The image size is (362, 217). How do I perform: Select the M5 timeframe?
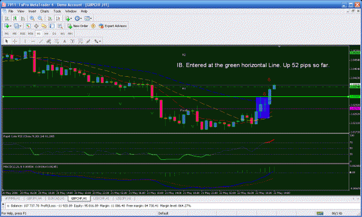click(14, 33)
